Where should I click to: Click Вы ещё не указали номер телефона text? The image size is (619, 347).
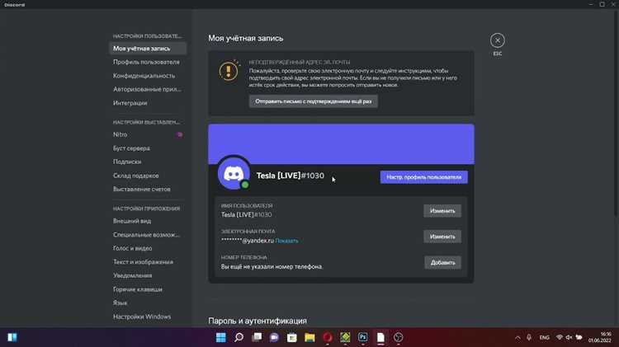tap(272, 266)
